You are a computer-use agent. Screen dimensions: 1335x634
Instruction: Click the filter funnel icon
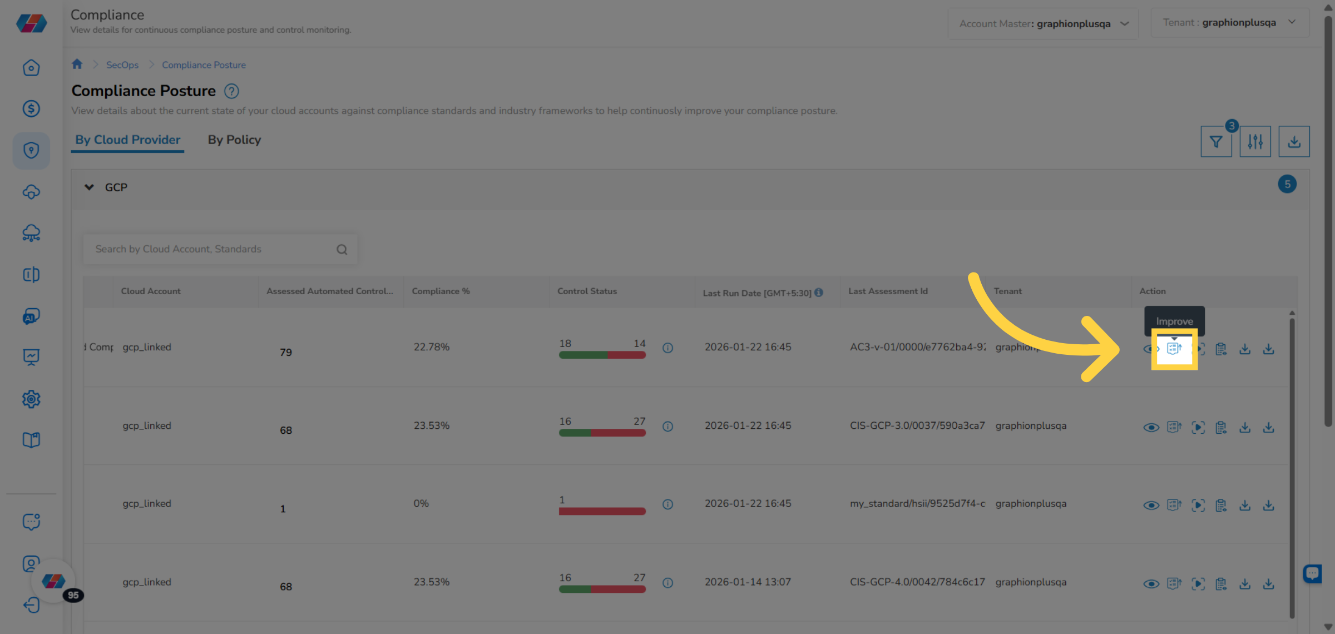1216,142
